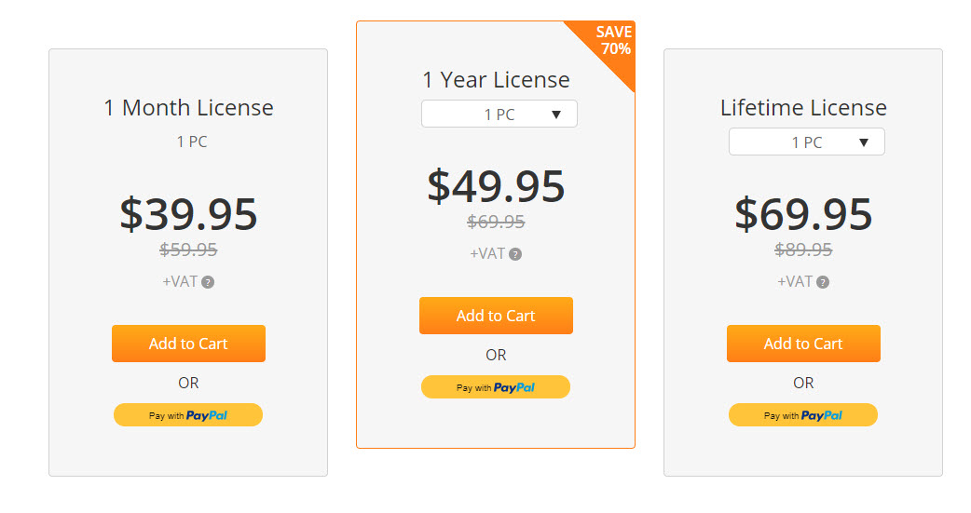Click VAT help icon under 1 Year License

click(515, 254)
